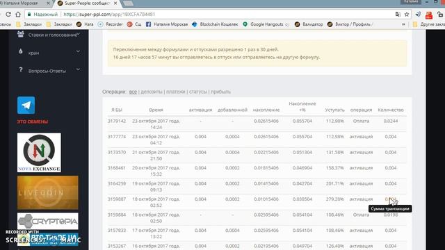Select transaction ID 3157833
Image resolution: width=445 pixels, height=250 pixels.
pos(117,230)
